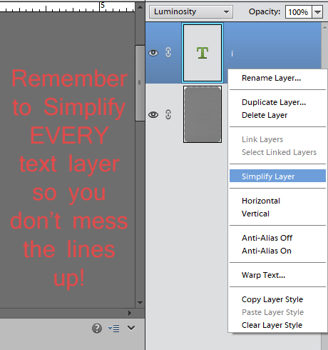328x350 pixels.
Task: Open the panel options list icon
Action: [114, 329]
